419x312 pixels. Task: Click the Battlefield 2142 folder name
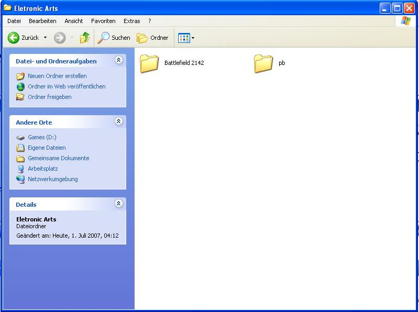184,63
